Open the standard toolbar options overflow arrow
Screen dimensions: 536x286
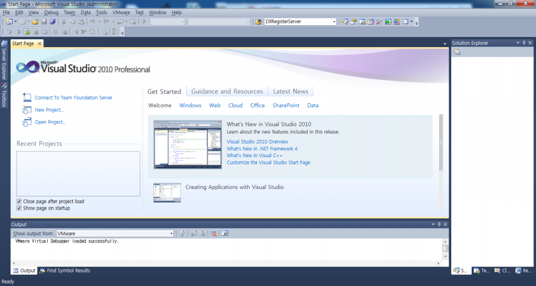(x=416, y=23)
